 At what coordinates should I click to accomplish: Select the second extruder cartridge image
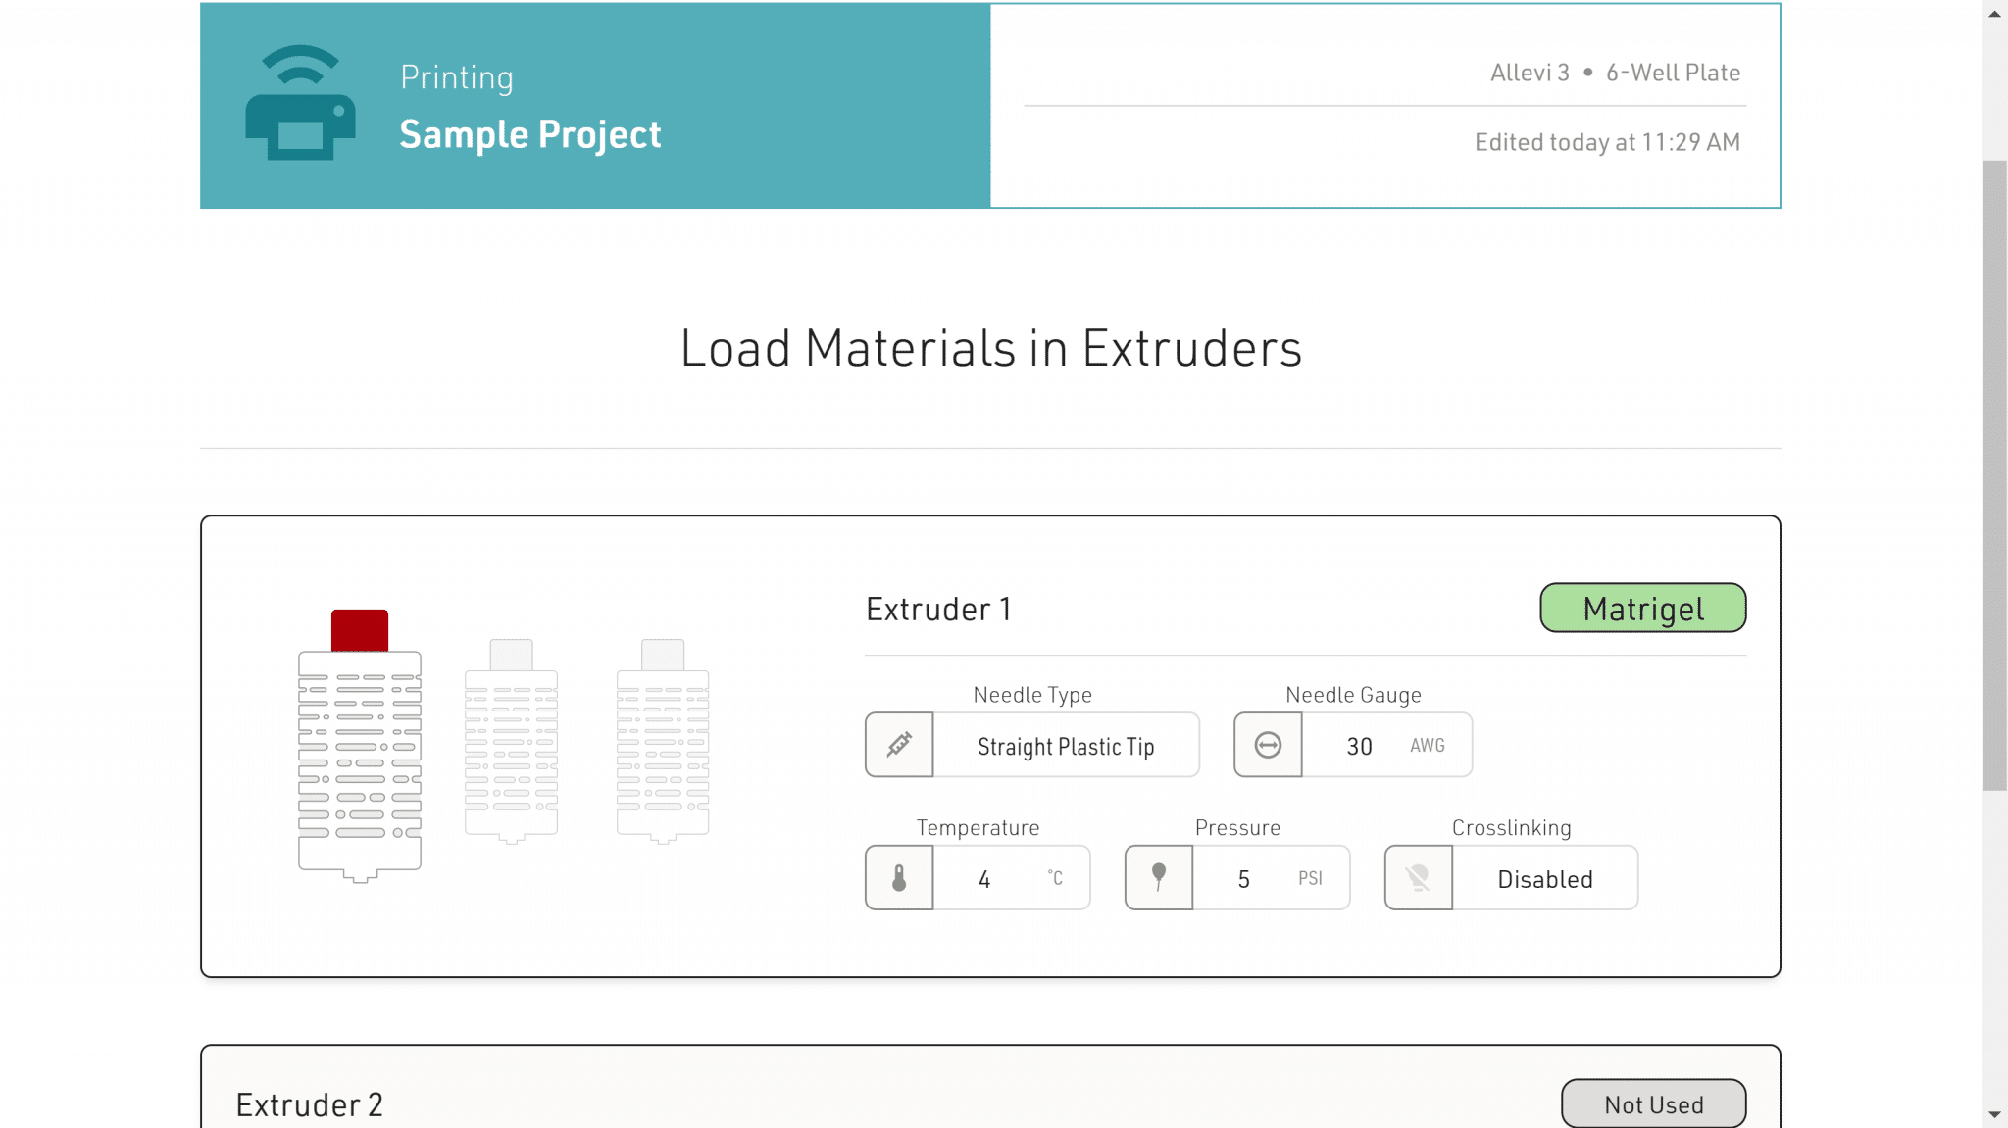511,741
